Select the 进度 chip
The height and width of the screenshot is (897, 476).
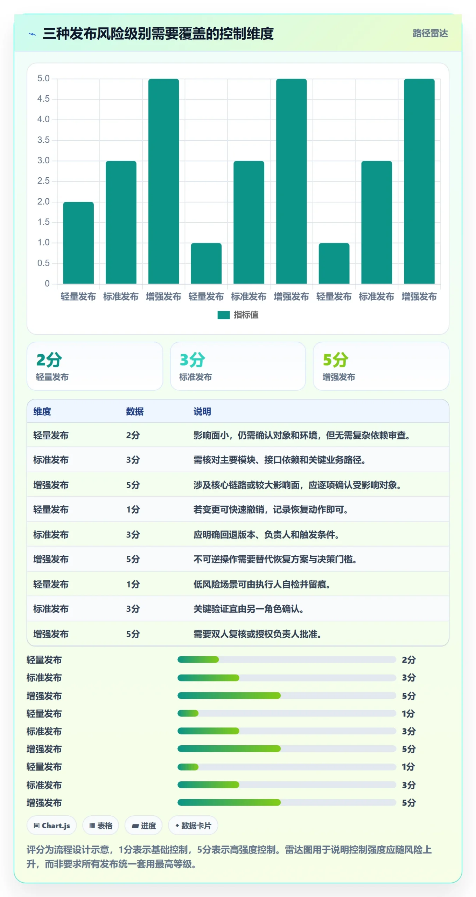(x=144, y=826)
